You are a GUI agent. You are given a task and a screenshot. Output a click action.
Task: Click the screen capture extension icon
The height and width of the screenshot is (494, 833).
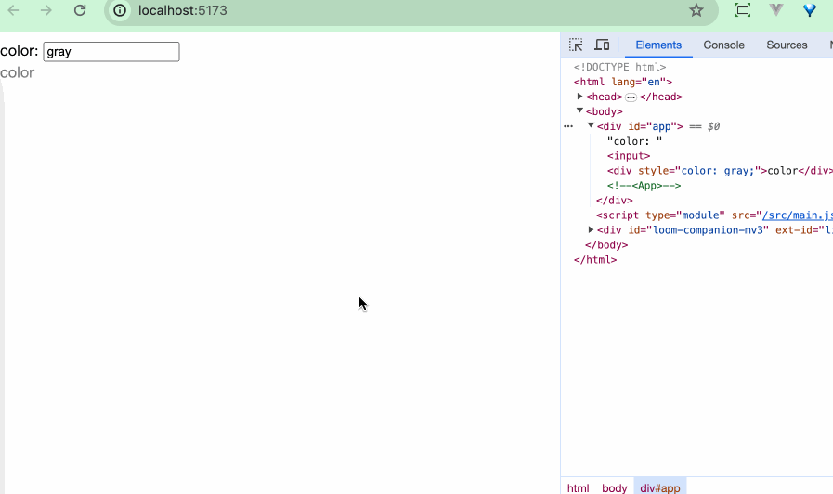click(742, 10)
